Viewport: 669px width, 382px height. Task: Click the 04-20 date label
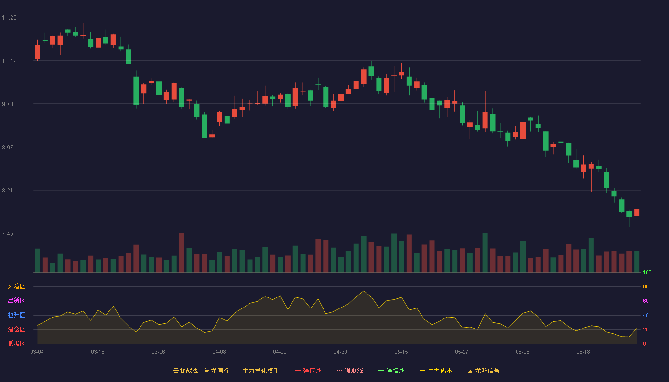[280, 352]
